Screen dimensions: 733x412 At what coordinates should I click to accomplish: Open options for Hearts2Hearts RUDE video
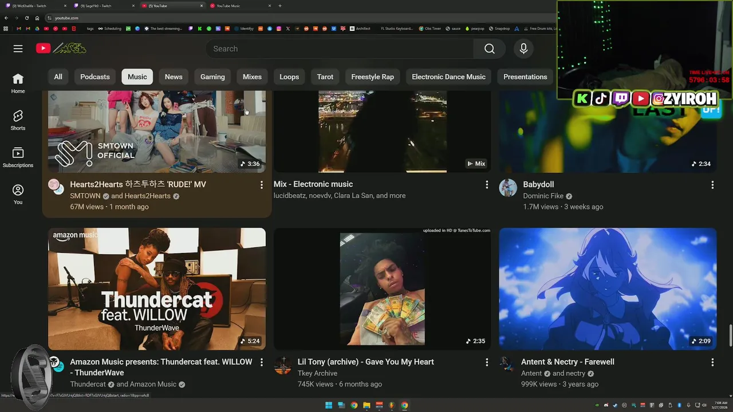click(261, 185)
